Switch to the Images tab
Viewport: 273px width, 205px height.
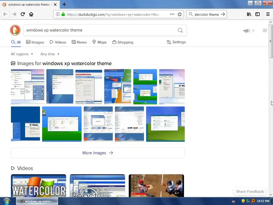point(35,42)
